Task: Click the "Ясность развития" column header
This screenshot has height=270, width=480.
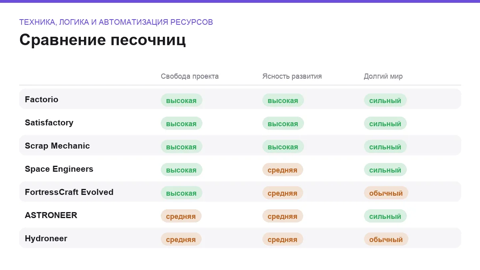Action: coord(292,76)
